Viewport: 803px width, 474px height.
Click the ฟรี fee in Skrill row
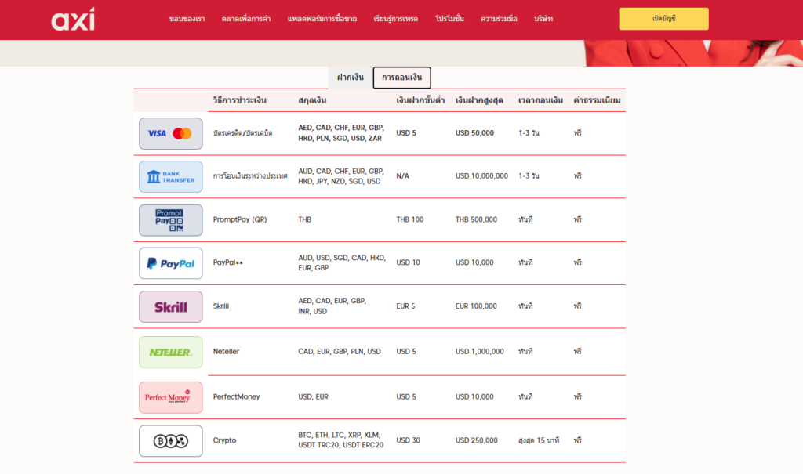pyautogui.click(x=578, y=306)
